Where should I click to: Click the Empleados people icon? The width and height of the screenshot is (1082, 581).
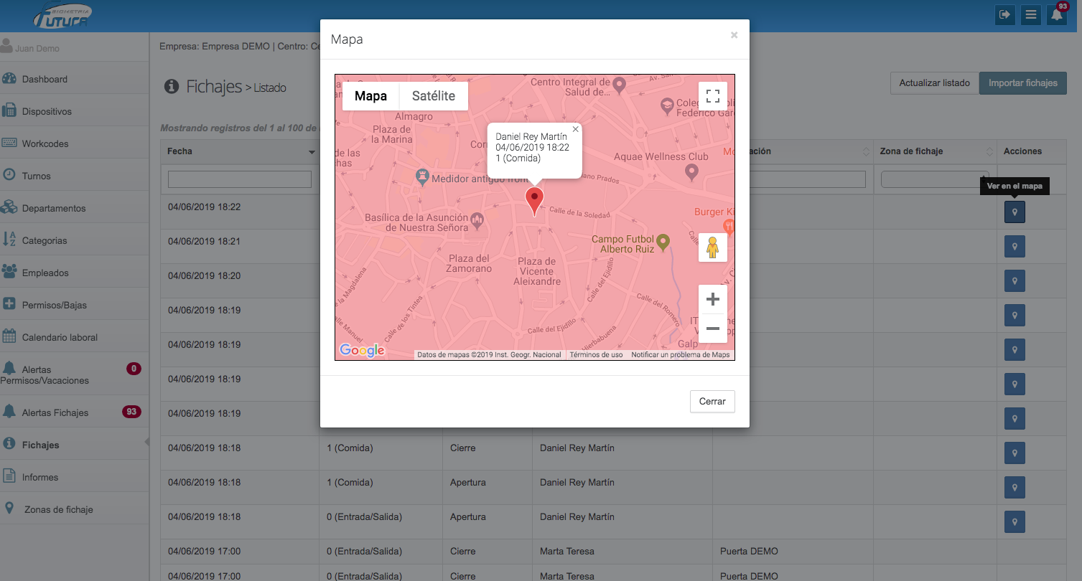click(9, 271)
